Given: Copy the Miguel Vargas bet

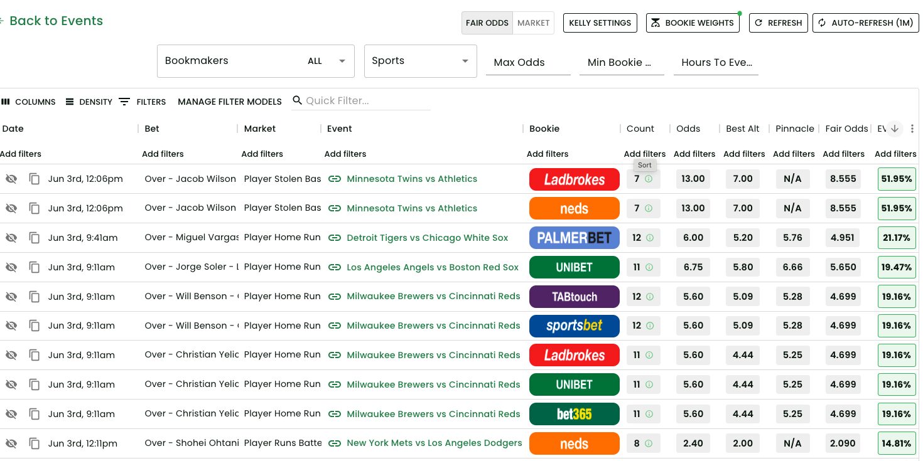Looking at the screenshot, I should pyautogui.click(x=35, y=238).
